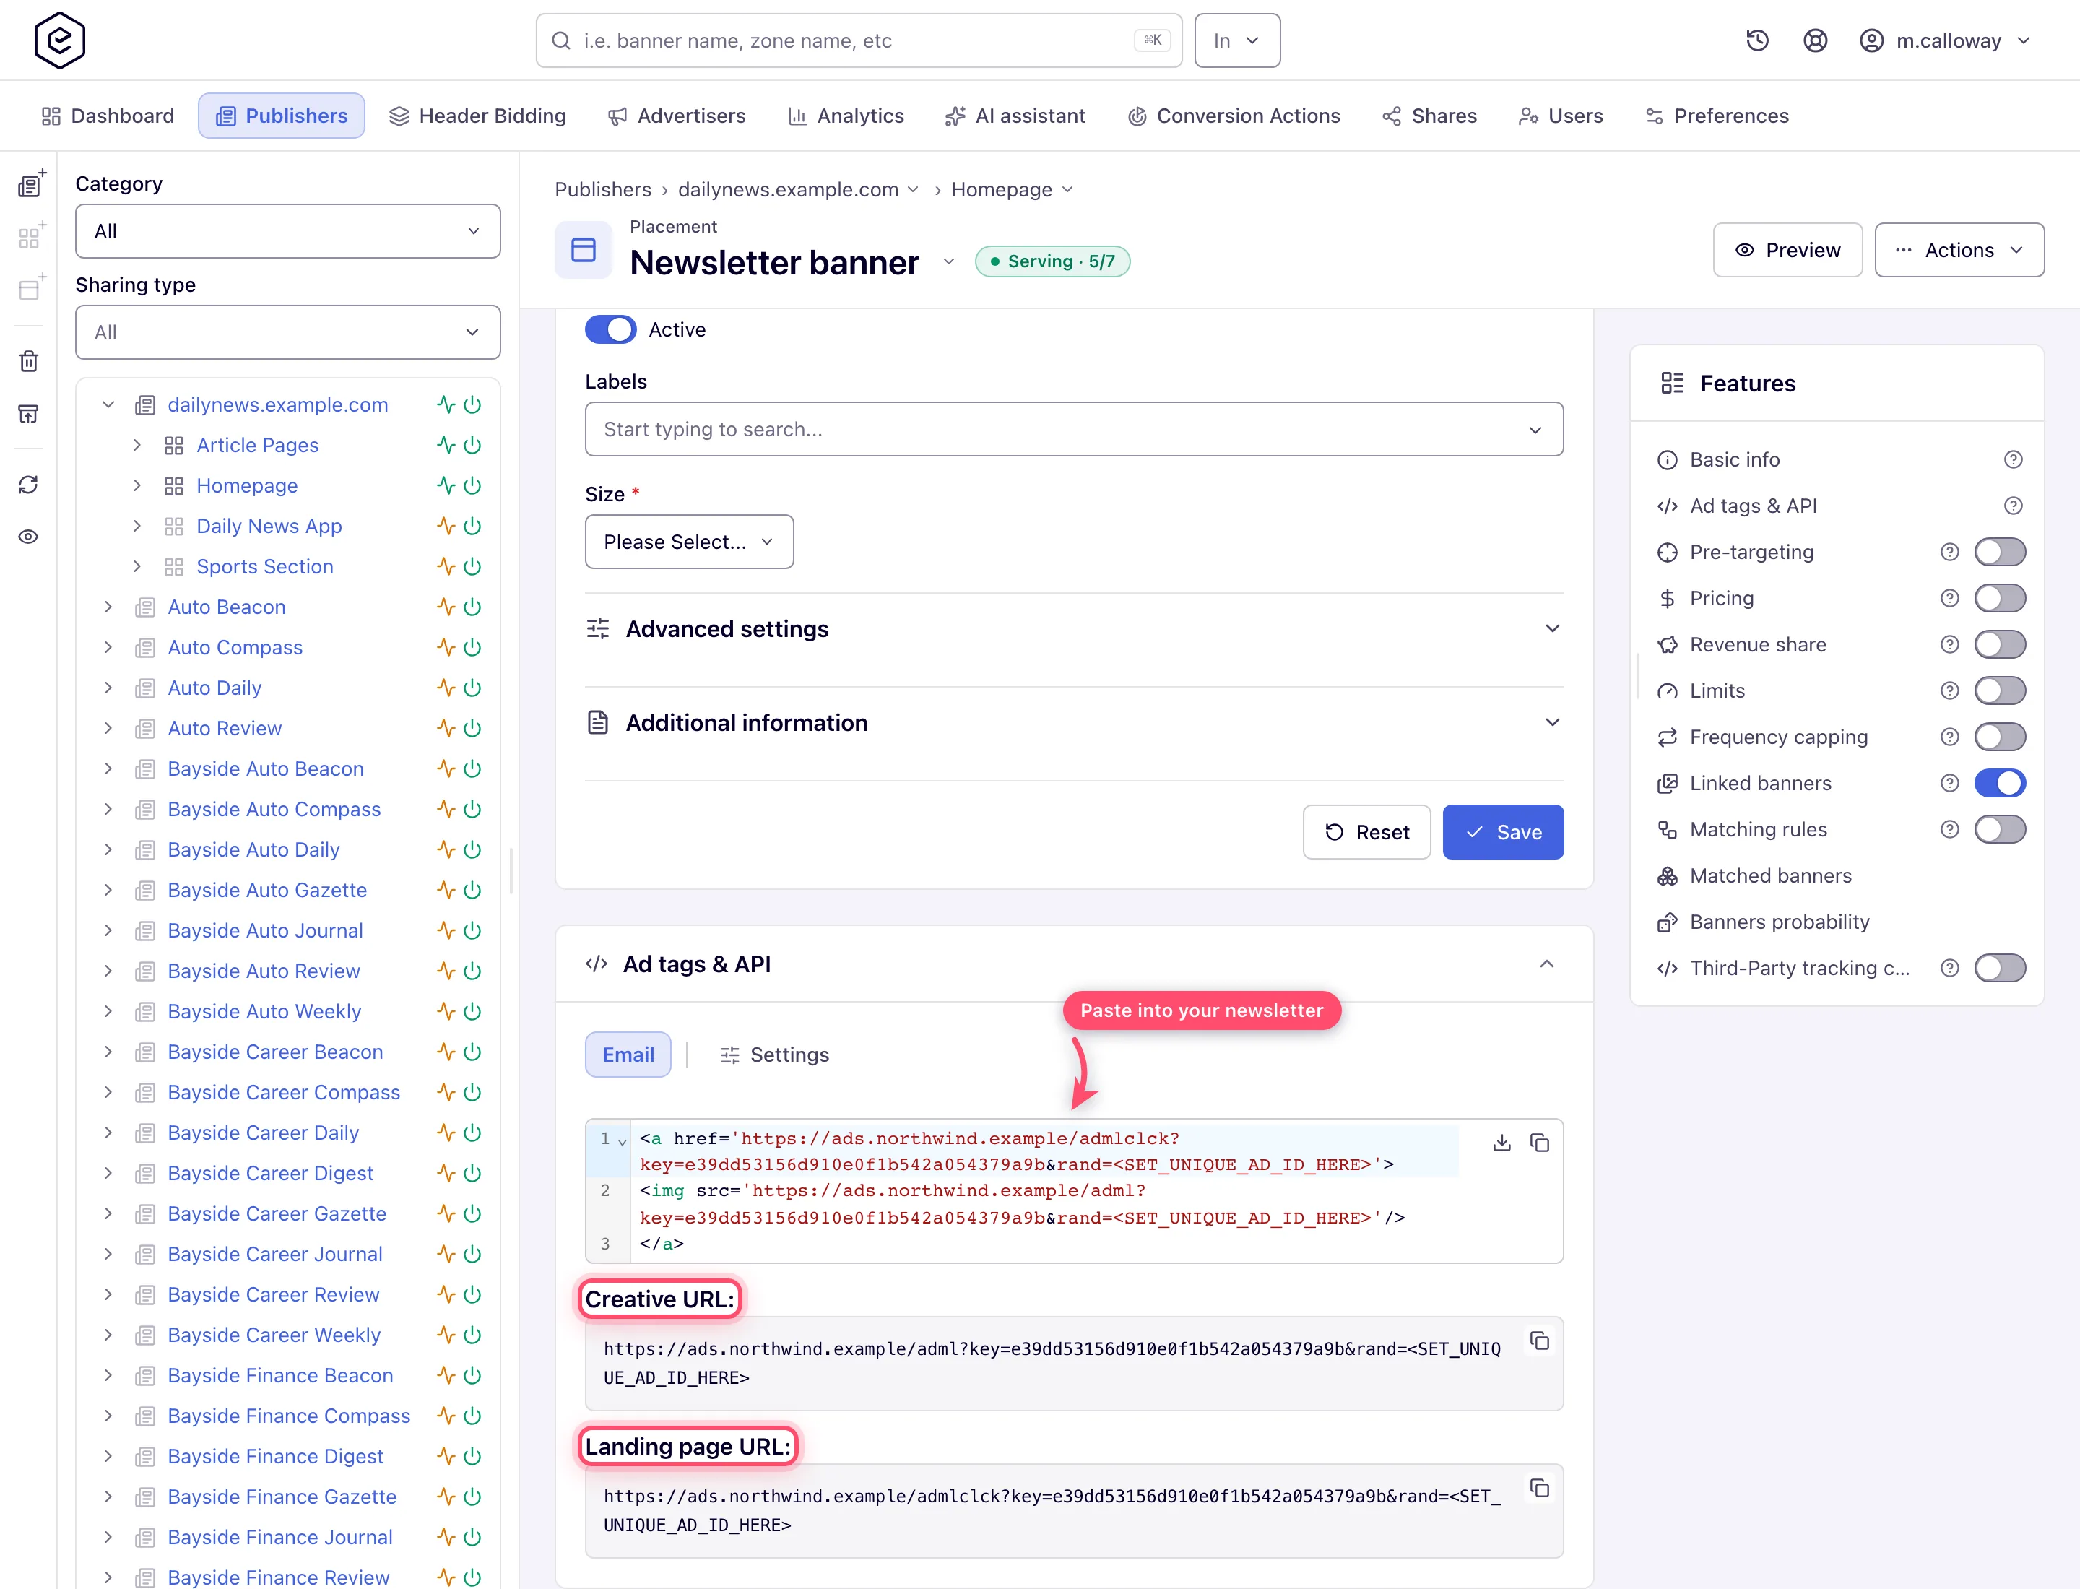The image size is (2080, 1589).
Task: Open the Preferences menu item
Action: point(1717,116)
